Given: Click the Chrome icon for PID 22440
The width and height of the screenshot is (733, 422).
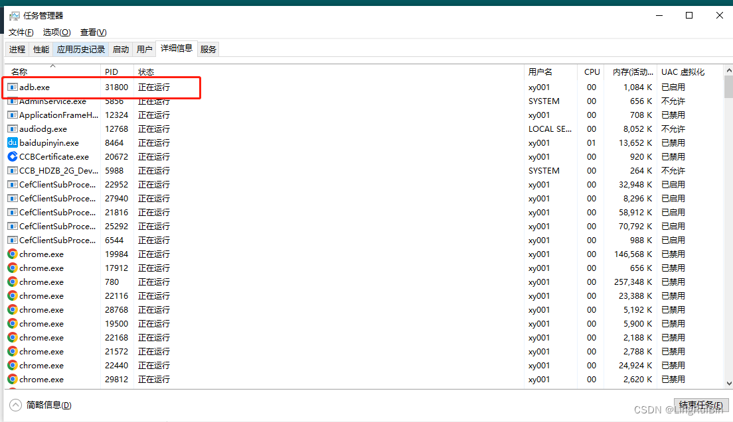Looking at the screenshot, I should tap(13, 366).
